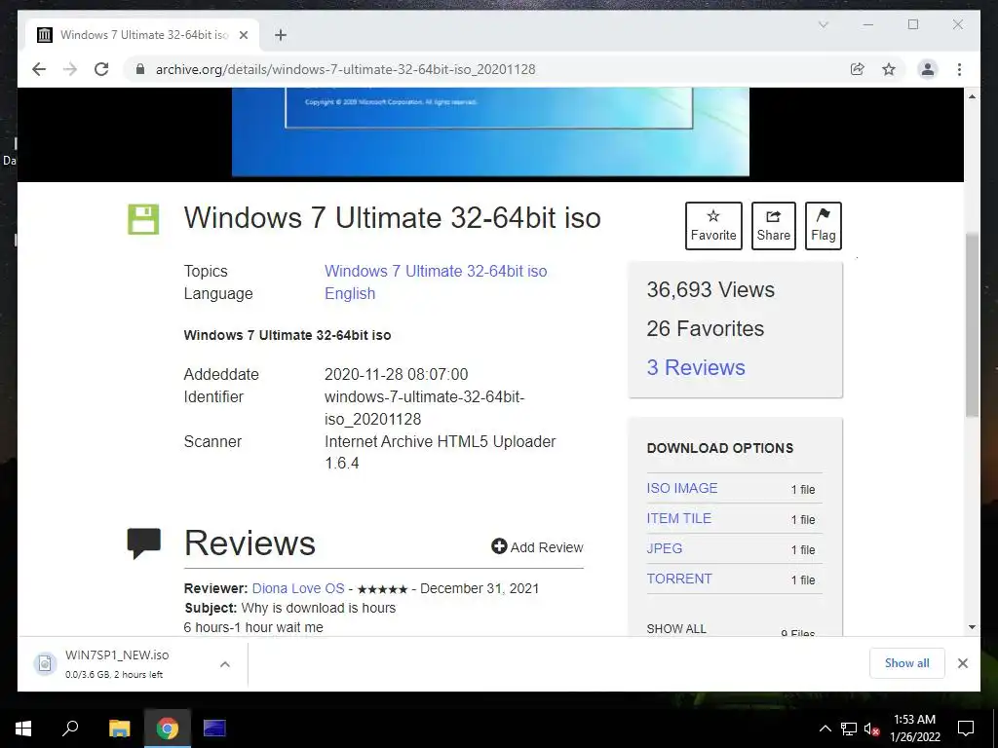This screenshot has height=748, width=998.
Task: Click the green floppy disk software icon
Action: [143, 219]
